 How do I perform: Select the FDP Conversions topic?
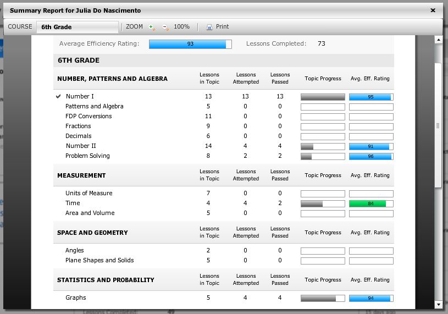click(x=89, y=116)
